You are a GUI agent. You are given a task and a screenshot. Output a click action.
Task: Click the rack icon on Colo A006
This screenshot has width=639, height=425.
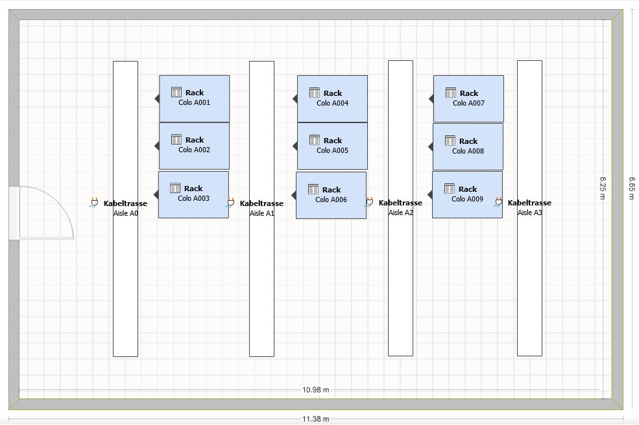click(x=313, y=189)
